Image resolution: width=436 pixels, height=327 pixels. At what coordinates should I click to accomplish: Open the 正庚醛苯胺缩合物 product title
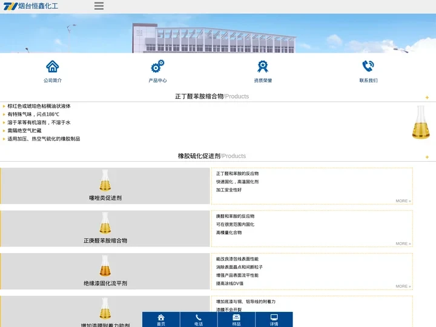(105, 241)
